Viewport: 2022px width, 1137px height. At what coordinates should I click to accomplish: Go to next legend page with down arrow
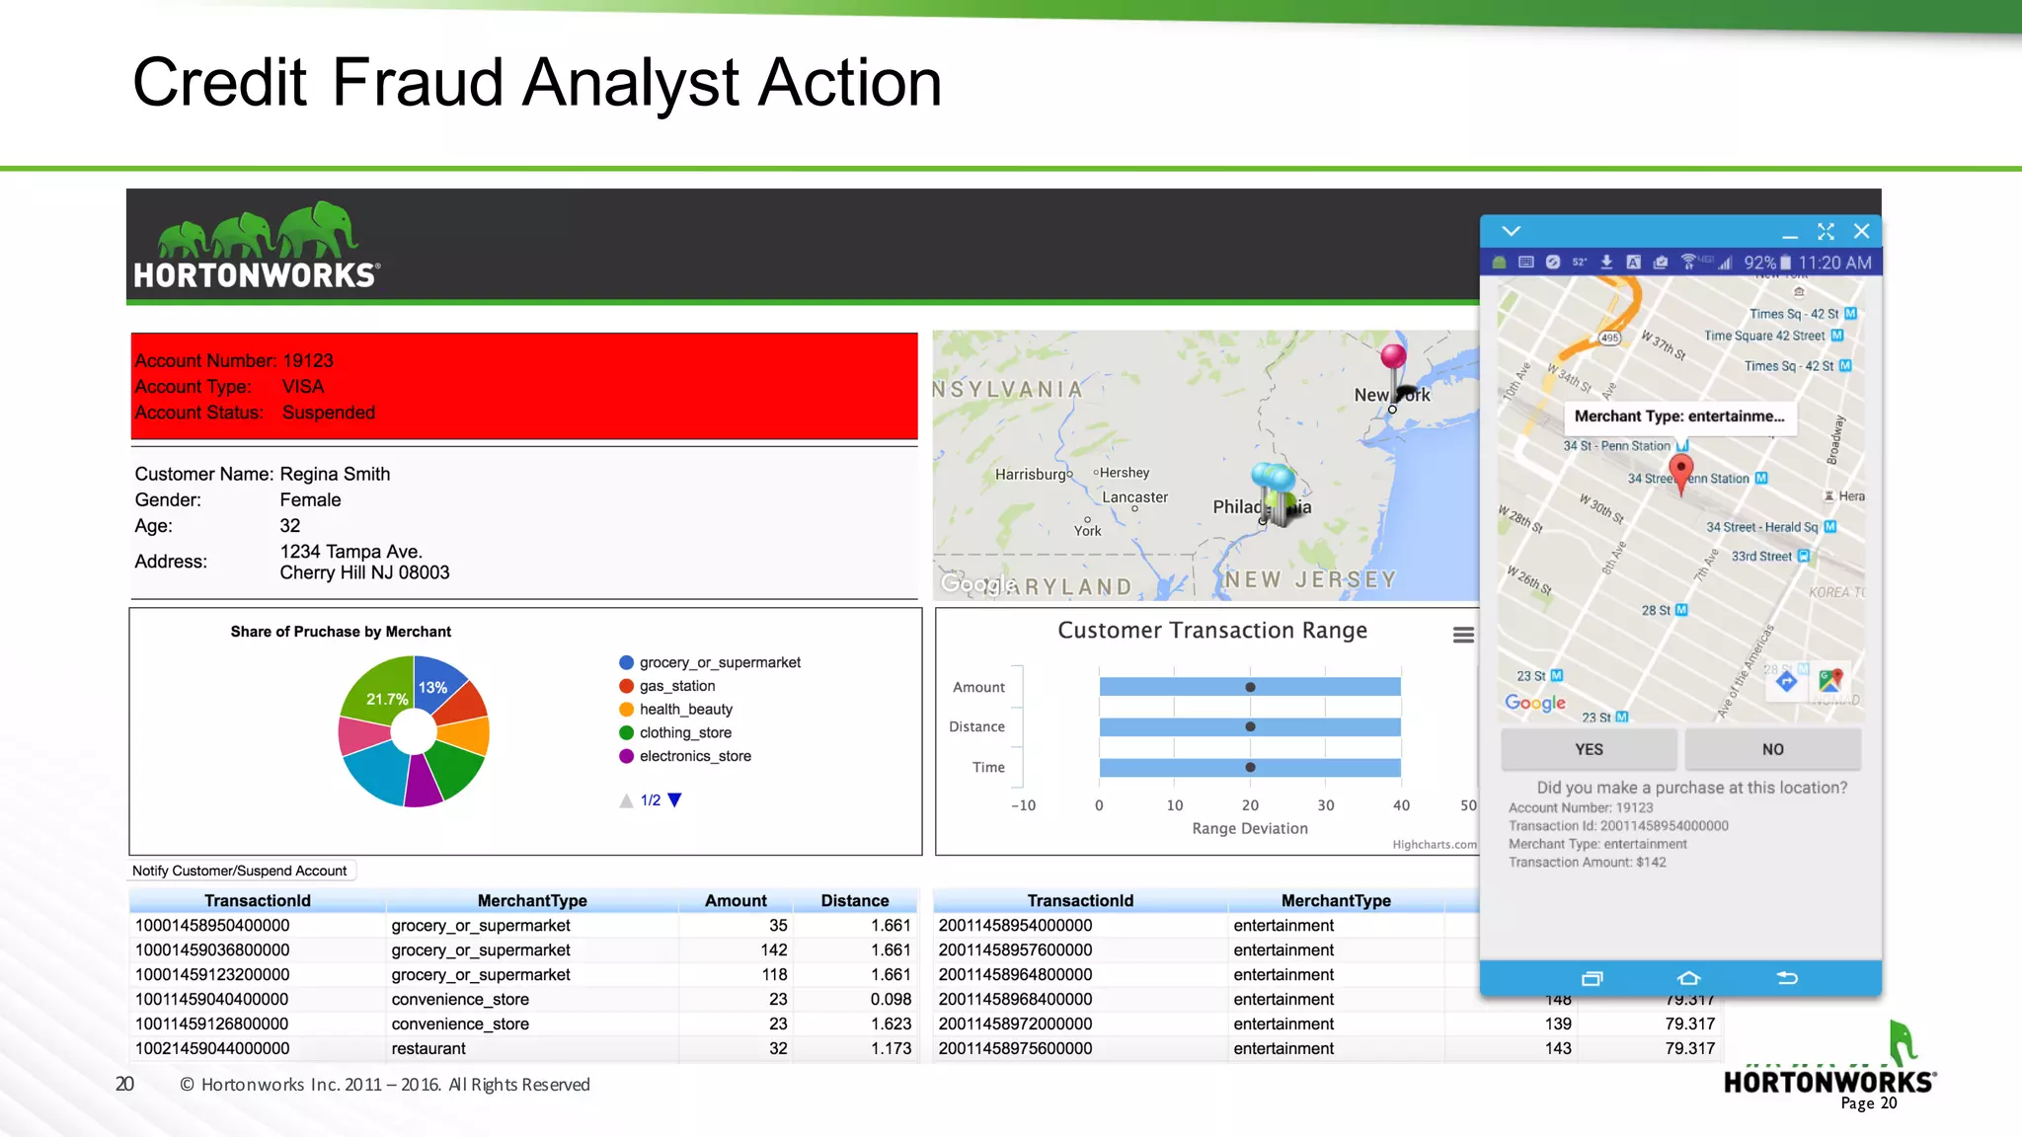click(x=674, y=800)
